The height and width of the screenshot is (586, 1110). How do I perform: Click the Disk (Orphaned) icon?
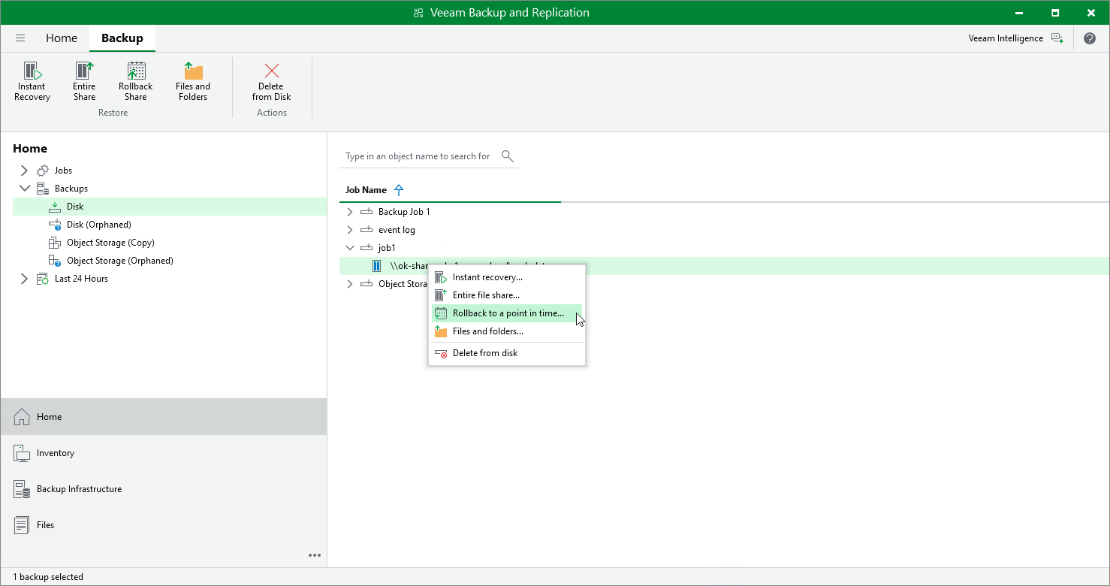55,225
